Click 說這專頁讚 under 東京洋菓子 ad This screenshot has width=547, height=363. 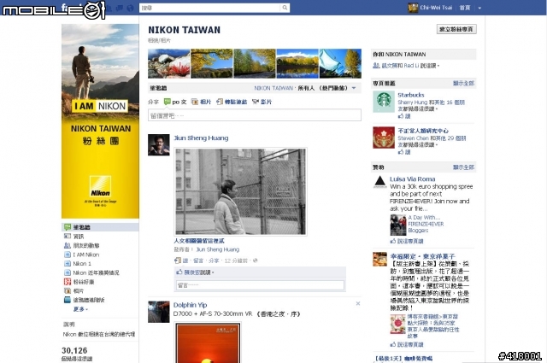coord(407,344)
